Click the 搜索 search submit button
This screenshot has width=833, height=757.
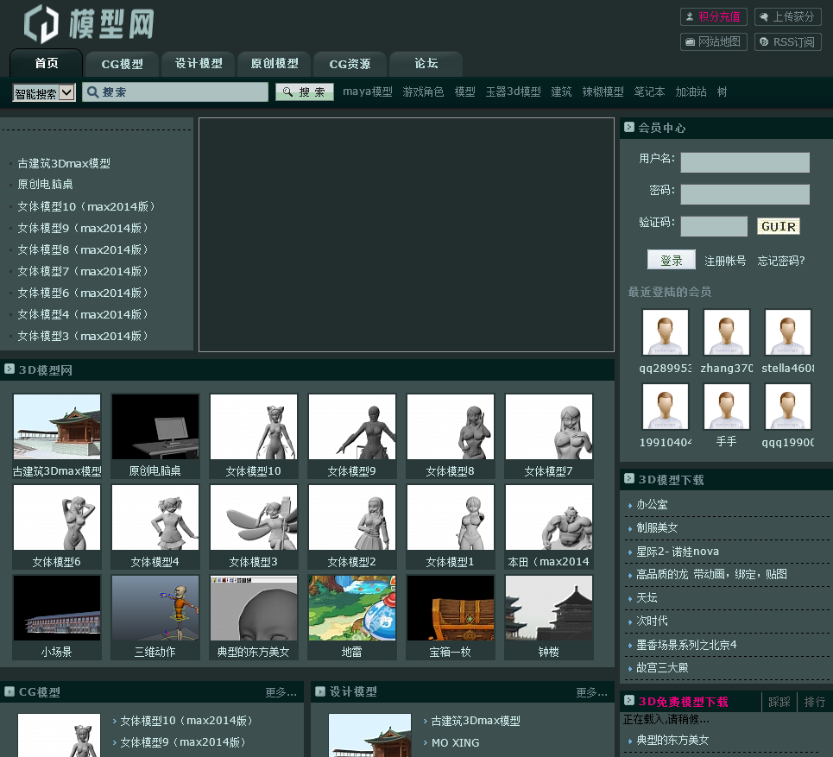pyautogui.click(x=305, y=92)
